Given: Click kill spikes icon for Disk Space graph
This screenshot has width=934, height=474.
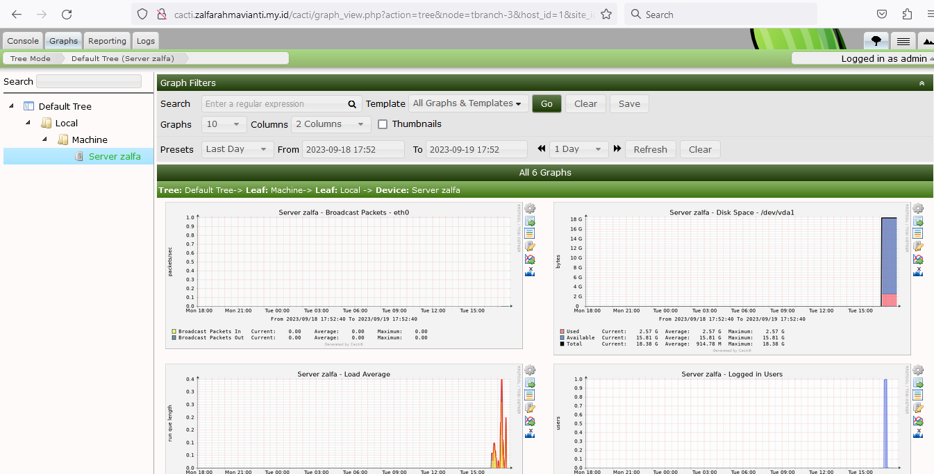Looking at the screenshot, I should pos(918,271).
